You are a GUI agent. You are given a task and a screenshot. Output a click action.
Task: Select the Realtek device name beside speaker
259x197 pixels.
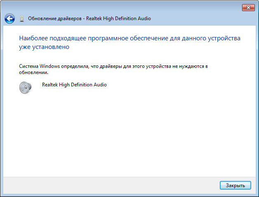tap(74, 85)
